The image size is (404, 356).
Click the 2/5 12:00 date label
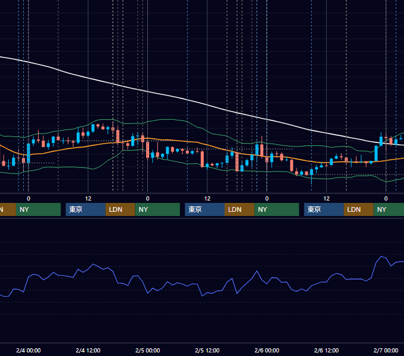[x=207, y=350]
